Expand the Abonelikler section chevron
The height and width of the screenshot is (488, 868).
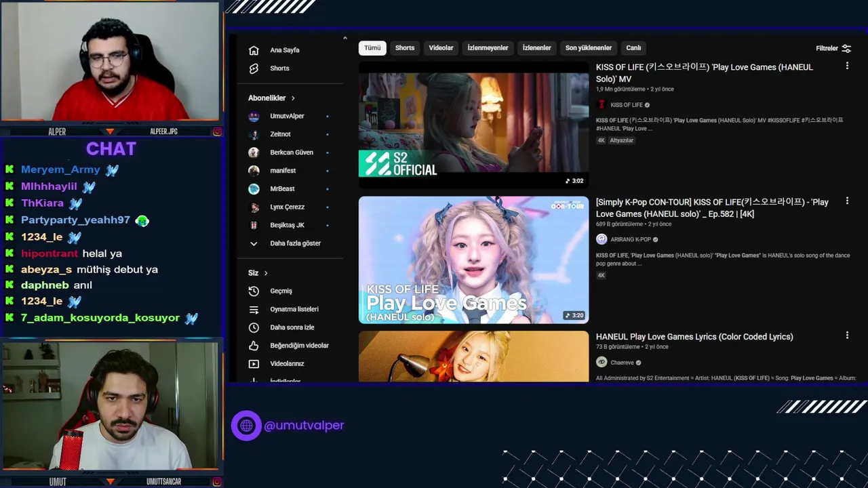pos(293,98)
